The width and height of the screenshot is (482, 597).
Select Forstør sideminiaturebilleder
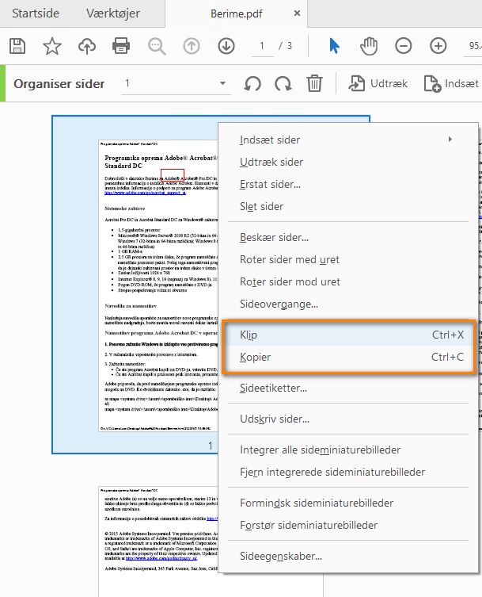[347, 525]
